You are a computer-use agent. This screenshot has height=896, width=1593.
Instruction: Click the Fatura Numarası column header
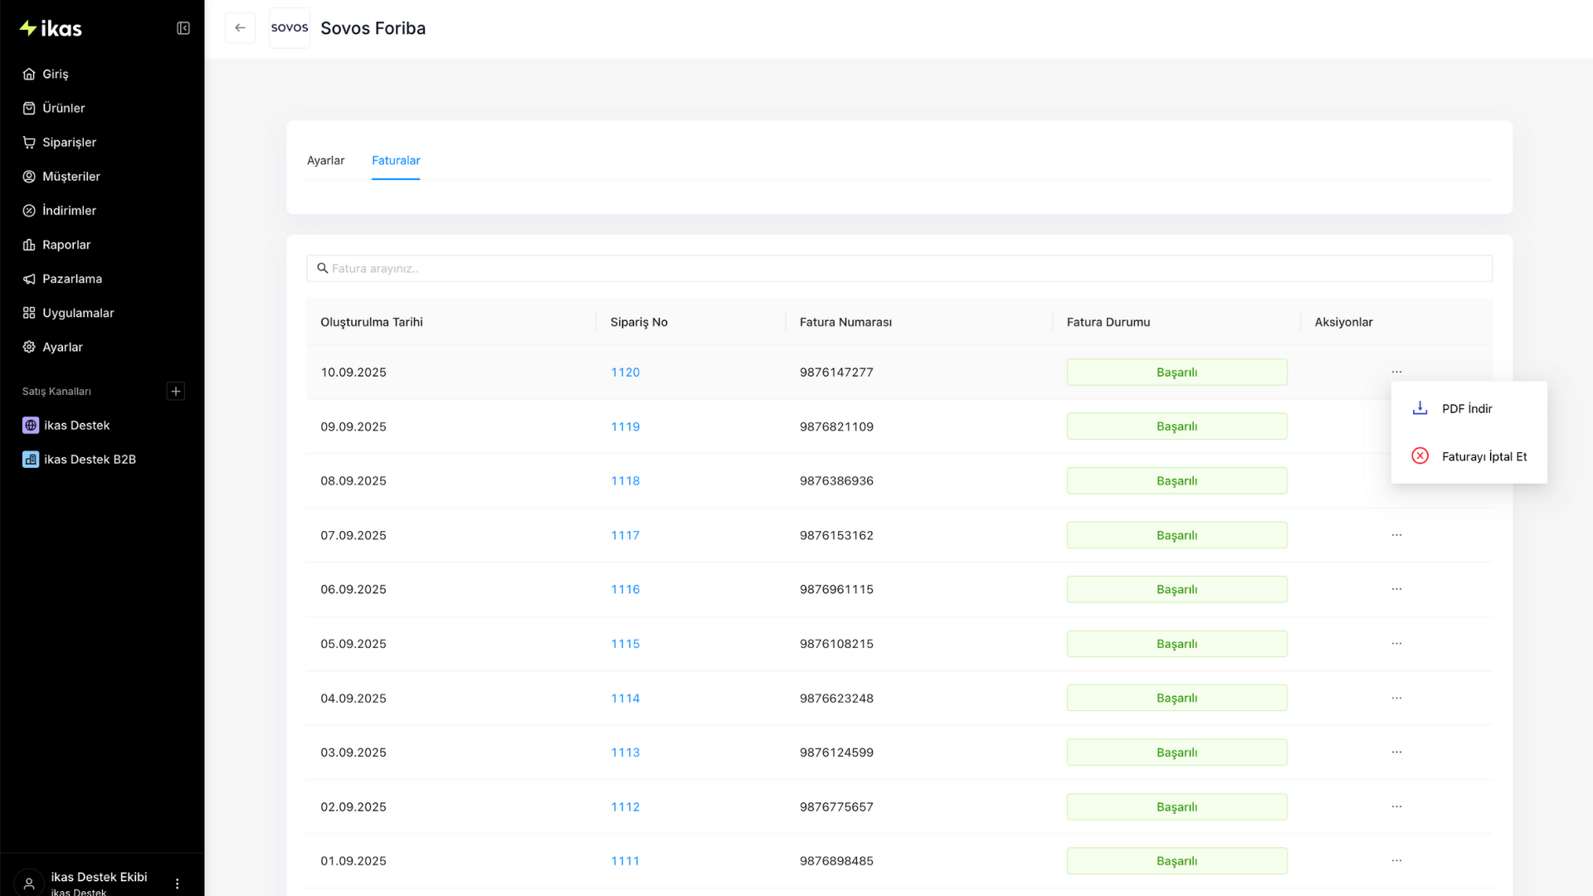tap(845, 322)
